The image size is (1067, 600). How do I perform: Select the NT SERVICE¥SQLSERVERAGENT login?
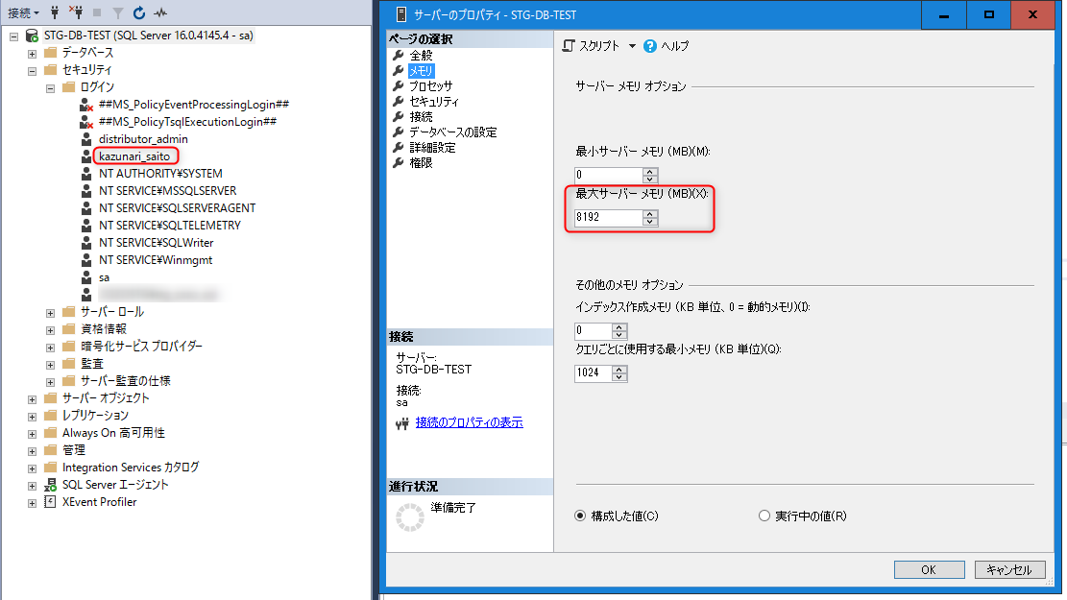pyautogui.click(x=178, y=208)
